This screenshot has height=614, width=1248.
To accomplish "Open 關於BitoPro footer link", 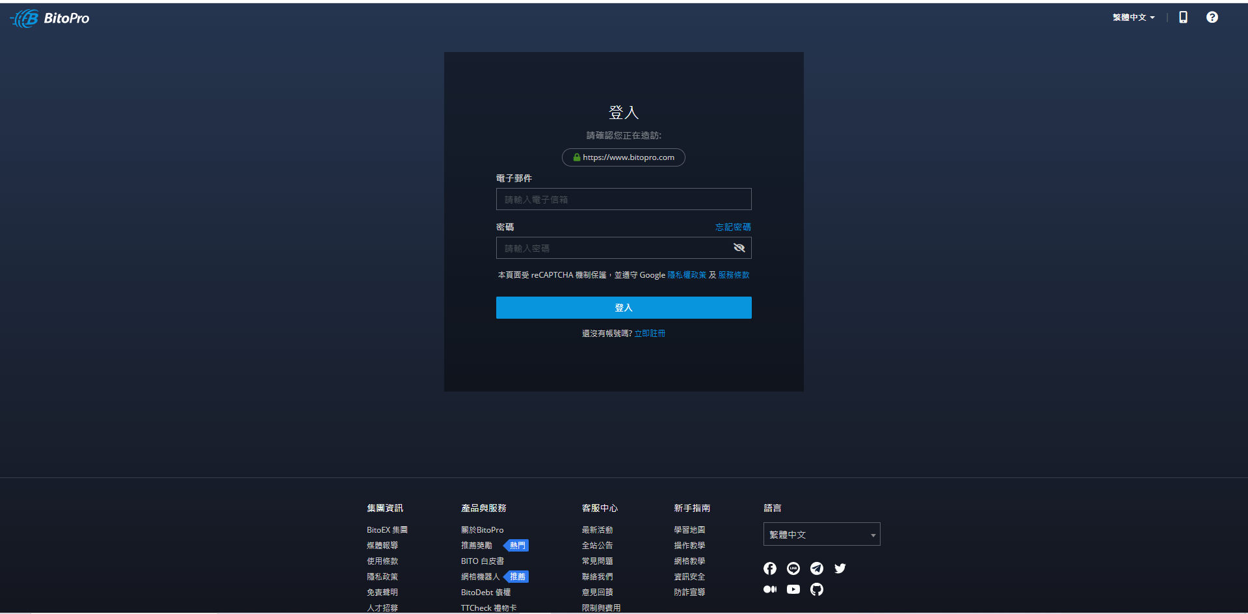I will (482, 530).
